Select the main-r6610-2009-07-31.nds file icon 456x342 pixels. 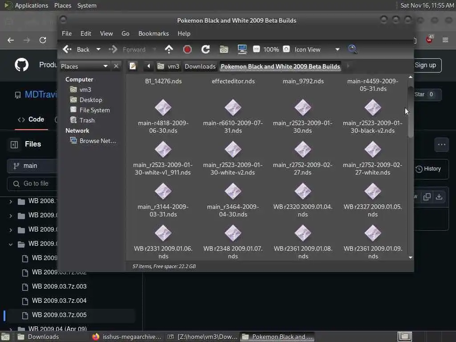click(x=233, y=107)
